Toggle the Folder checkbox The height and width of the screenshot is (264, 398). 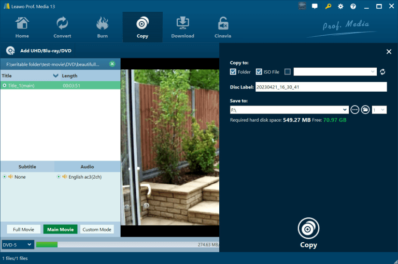tap(233, 72)
